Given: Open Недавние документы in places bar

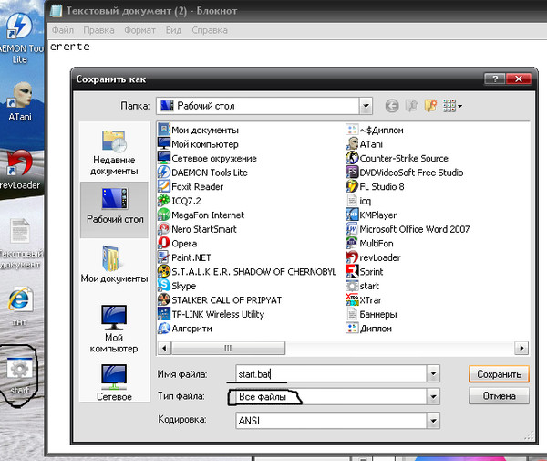Looking at the screenshot, I should pyautogui.click(x=114, y=152).
